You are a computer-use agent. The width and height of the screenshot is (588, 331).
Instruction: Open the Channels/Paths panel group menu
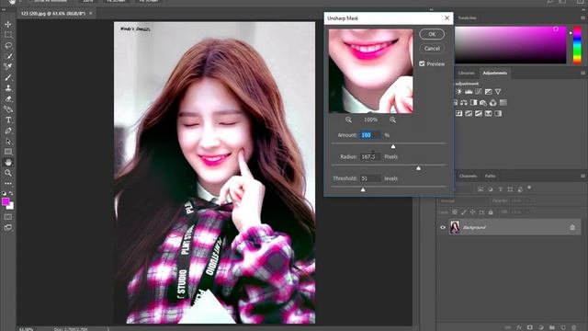(582, 176)
